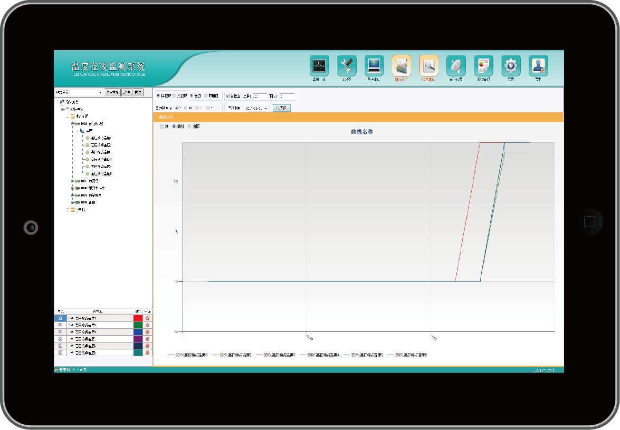Image resolution: width=620 pixels, height=430 pixels.
Task: Open the gear with play button icon
Action: (511, 65)
